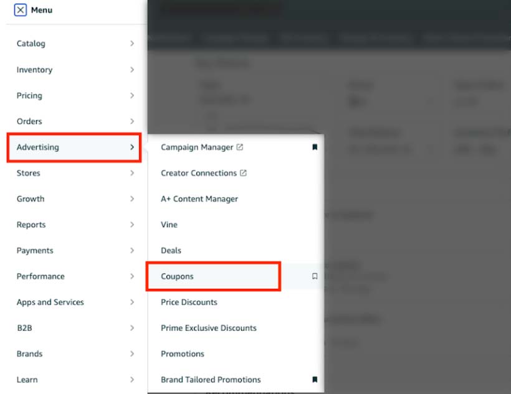Open the Pricing menu item

point(29,96)
